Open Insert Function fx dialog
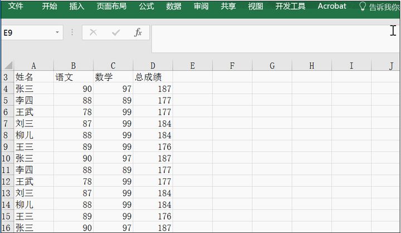 click(x=138, y=33)
